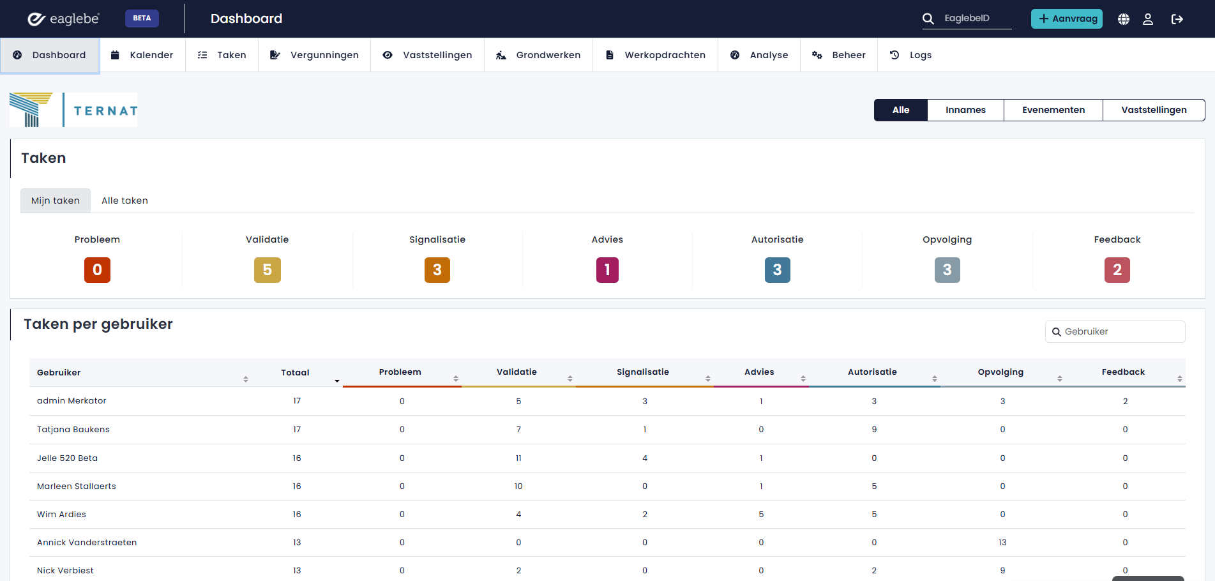Open the Beheer navigation item
Image resolution: width=1215 pixels, height=581 pixels.
[x=839, y=55]
